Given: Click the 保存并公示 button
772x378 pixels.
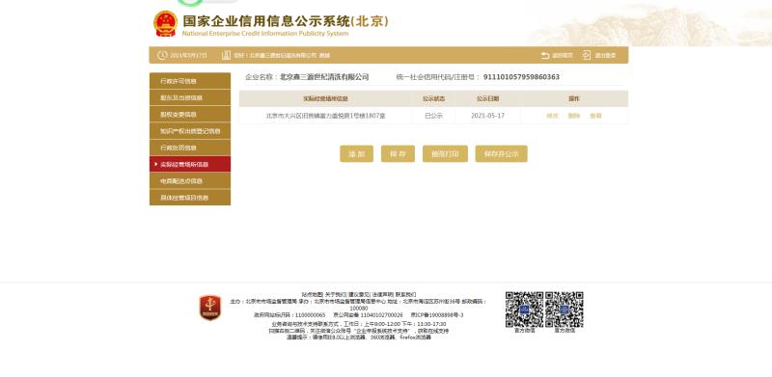Looking at the screenshot, I should coord(501,153).
